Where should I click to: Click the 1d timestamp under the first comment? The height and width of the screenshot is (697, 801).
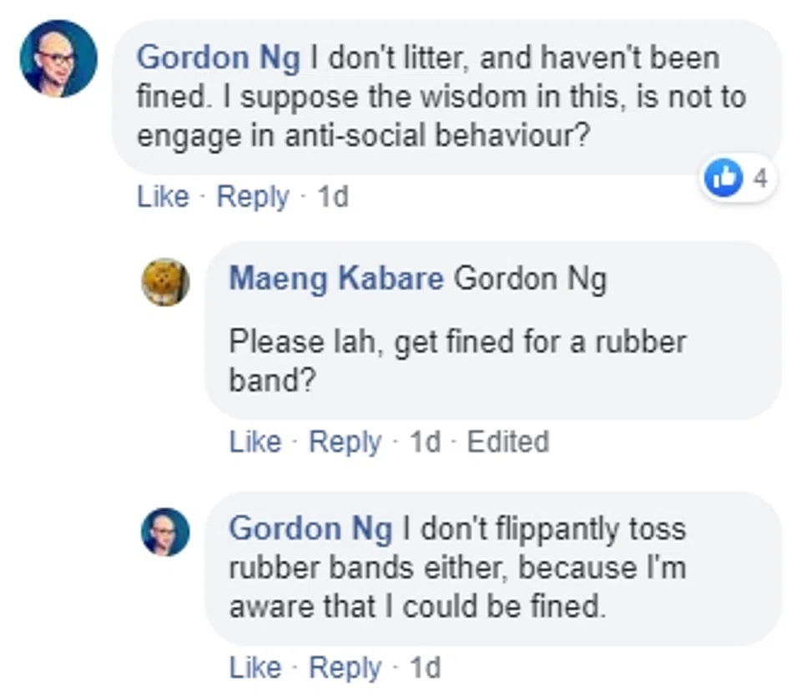(x=332, y=197)
